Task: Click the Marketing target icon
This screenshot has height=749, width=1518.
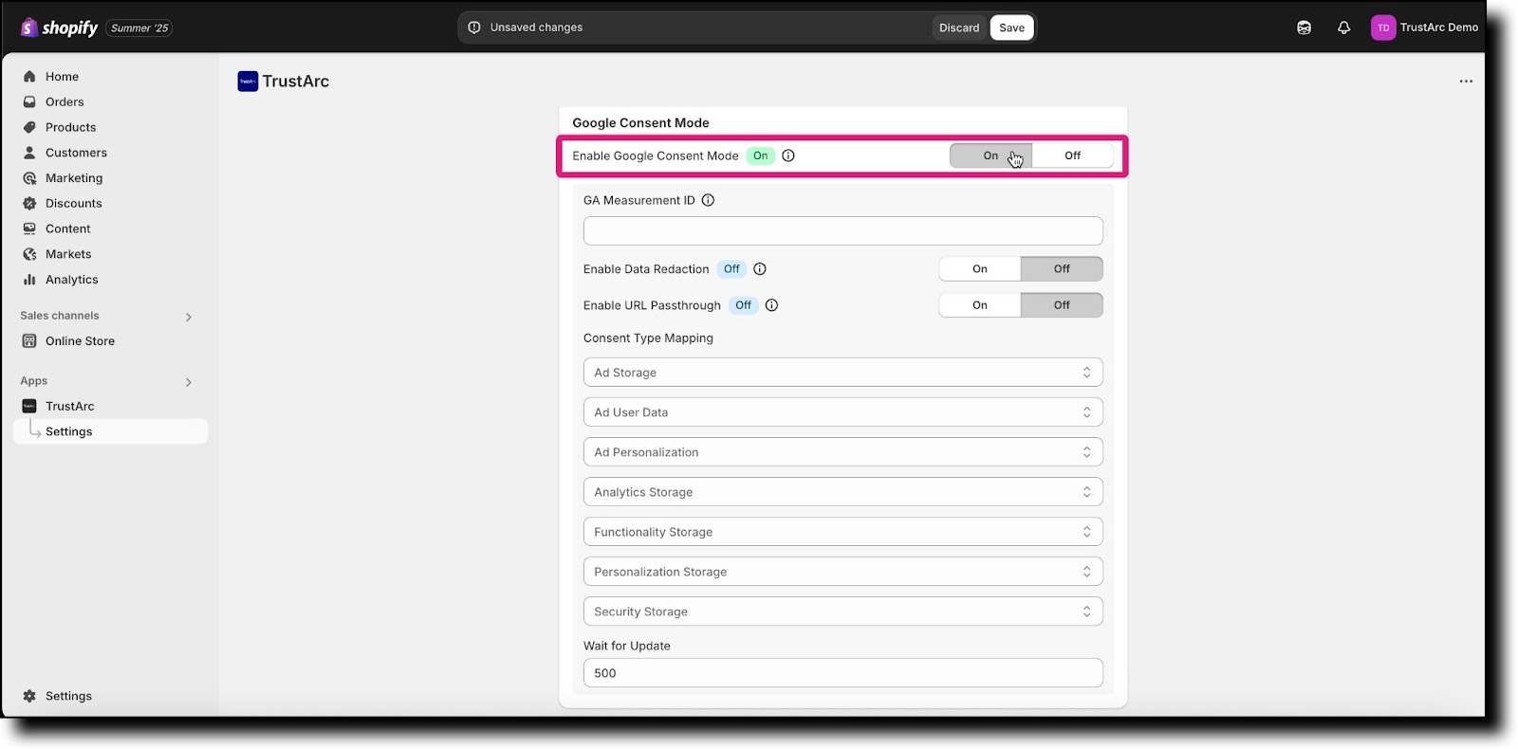Action: [x=29, y=178]
